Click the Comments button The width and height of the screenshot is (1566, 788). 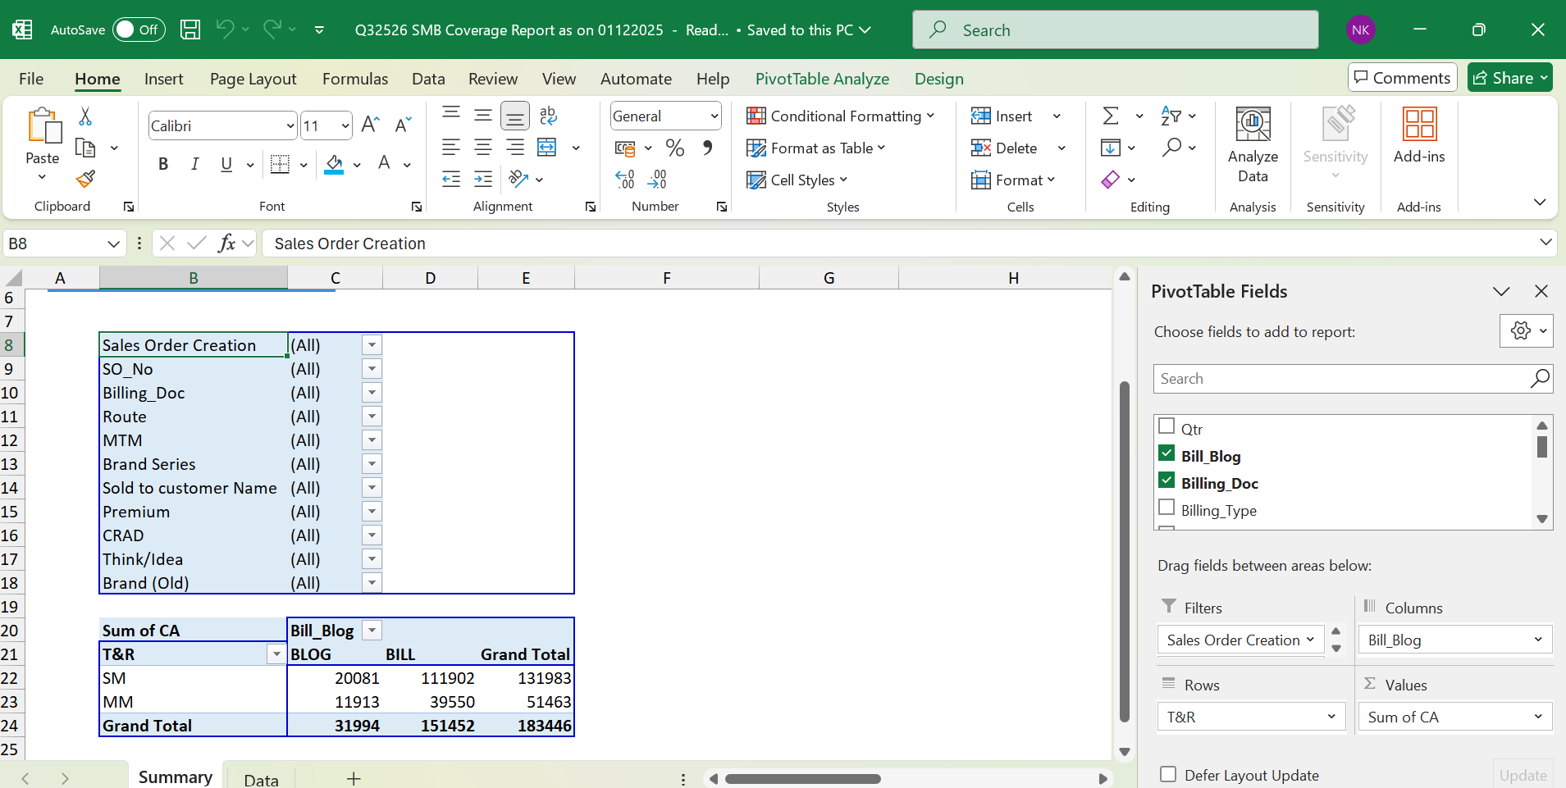pyautogui.click(x=1402, y=78)
